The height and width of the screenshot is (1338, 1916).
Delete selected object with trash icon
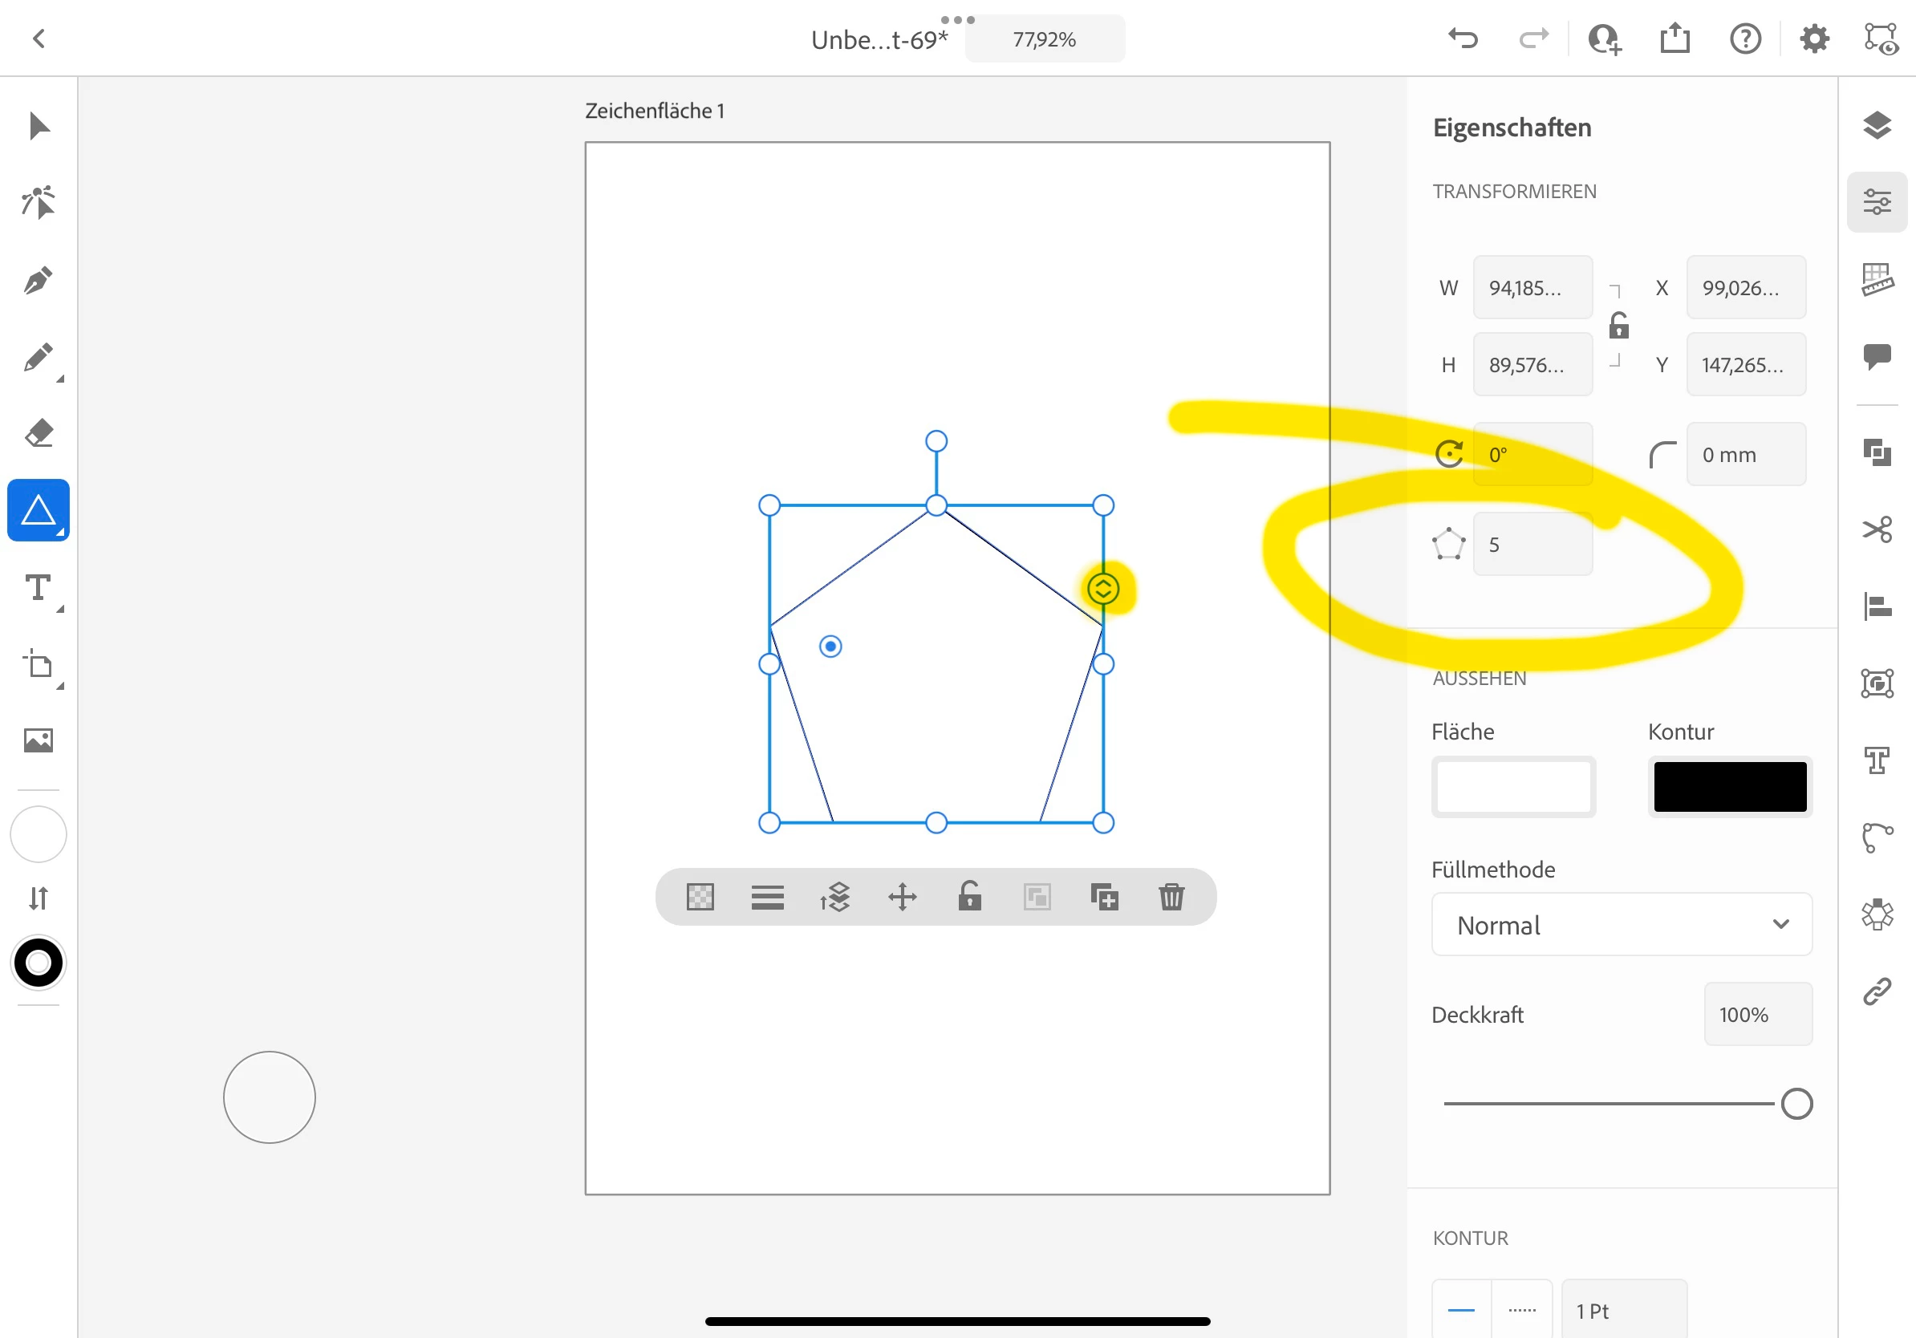tap(1171, 897)
